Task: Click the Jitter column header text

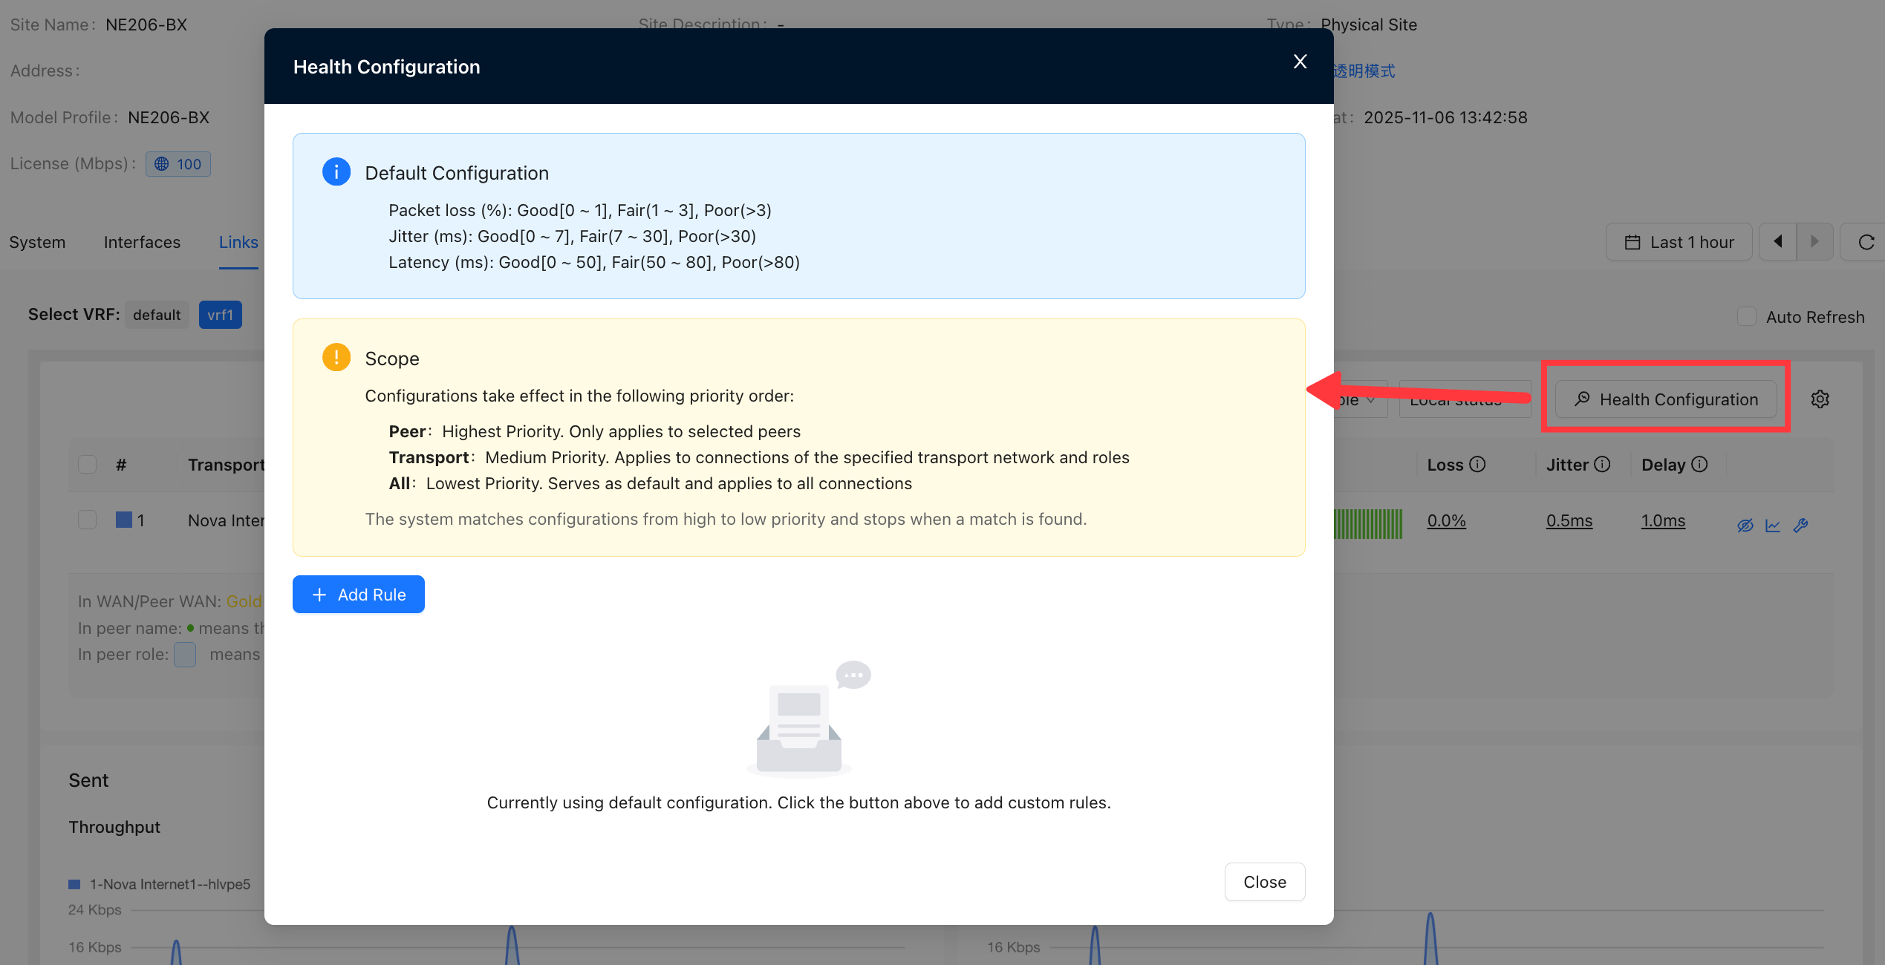Action: 1567,465
